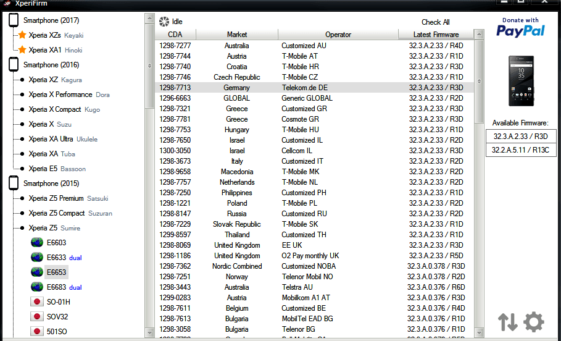The image size is (561, 341).
Task: Select Xperia X Suzu
Action: click(50, 124)
